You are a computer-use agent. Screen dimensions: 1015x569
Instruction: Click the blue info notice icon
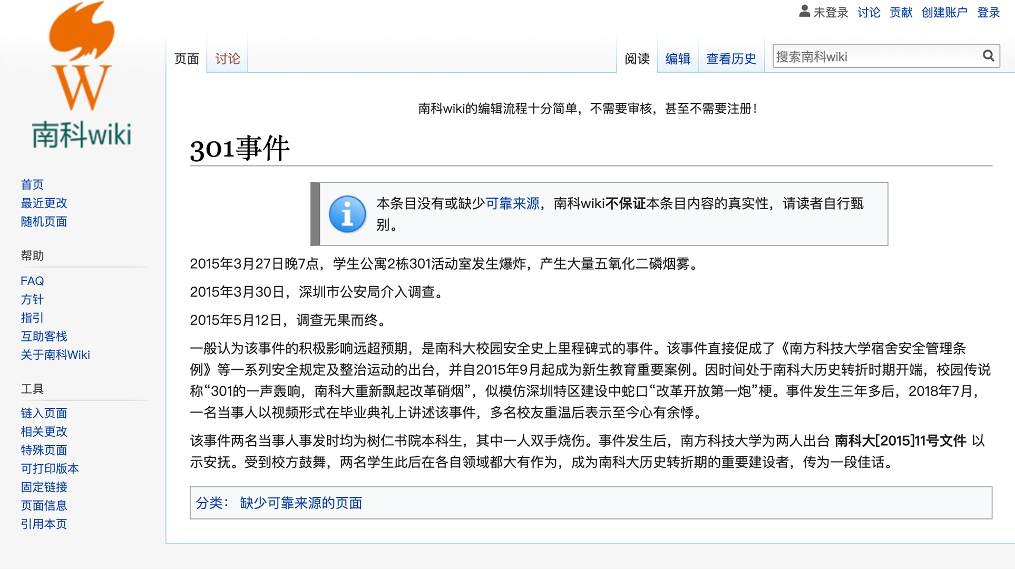[347, 214]
